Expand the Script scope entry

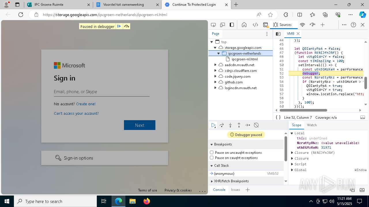(292, 164)
